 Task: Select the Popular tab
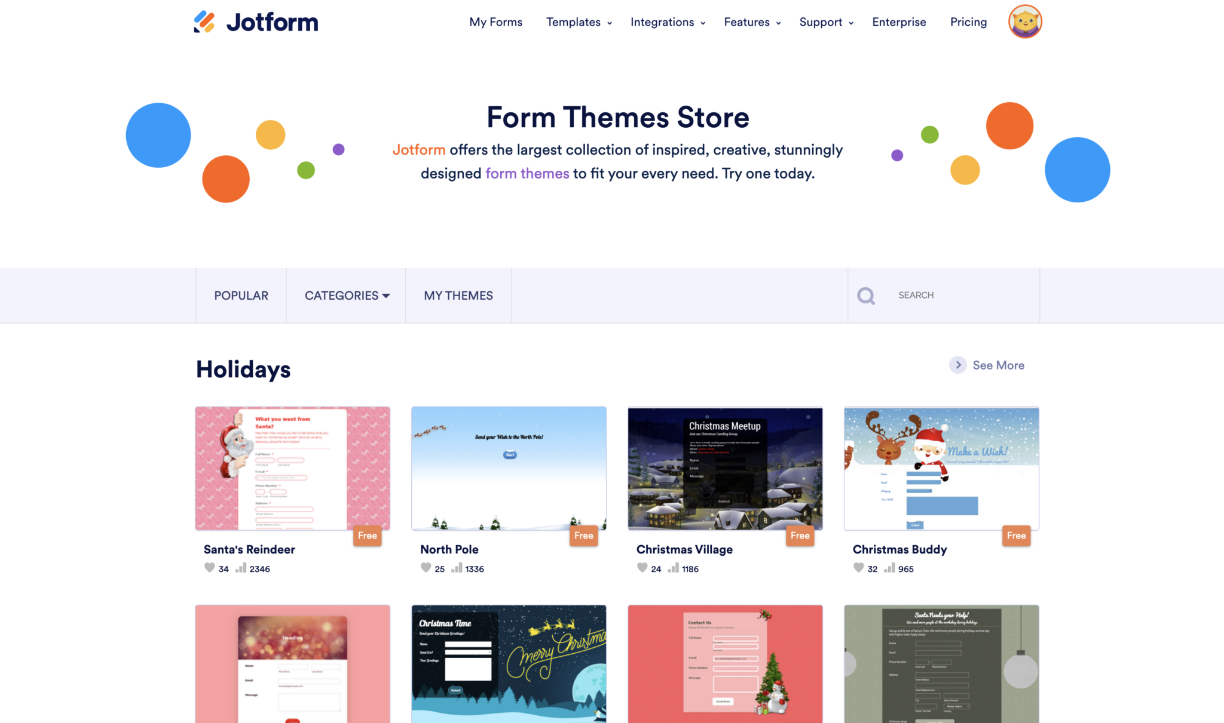[x=241, y=295]
